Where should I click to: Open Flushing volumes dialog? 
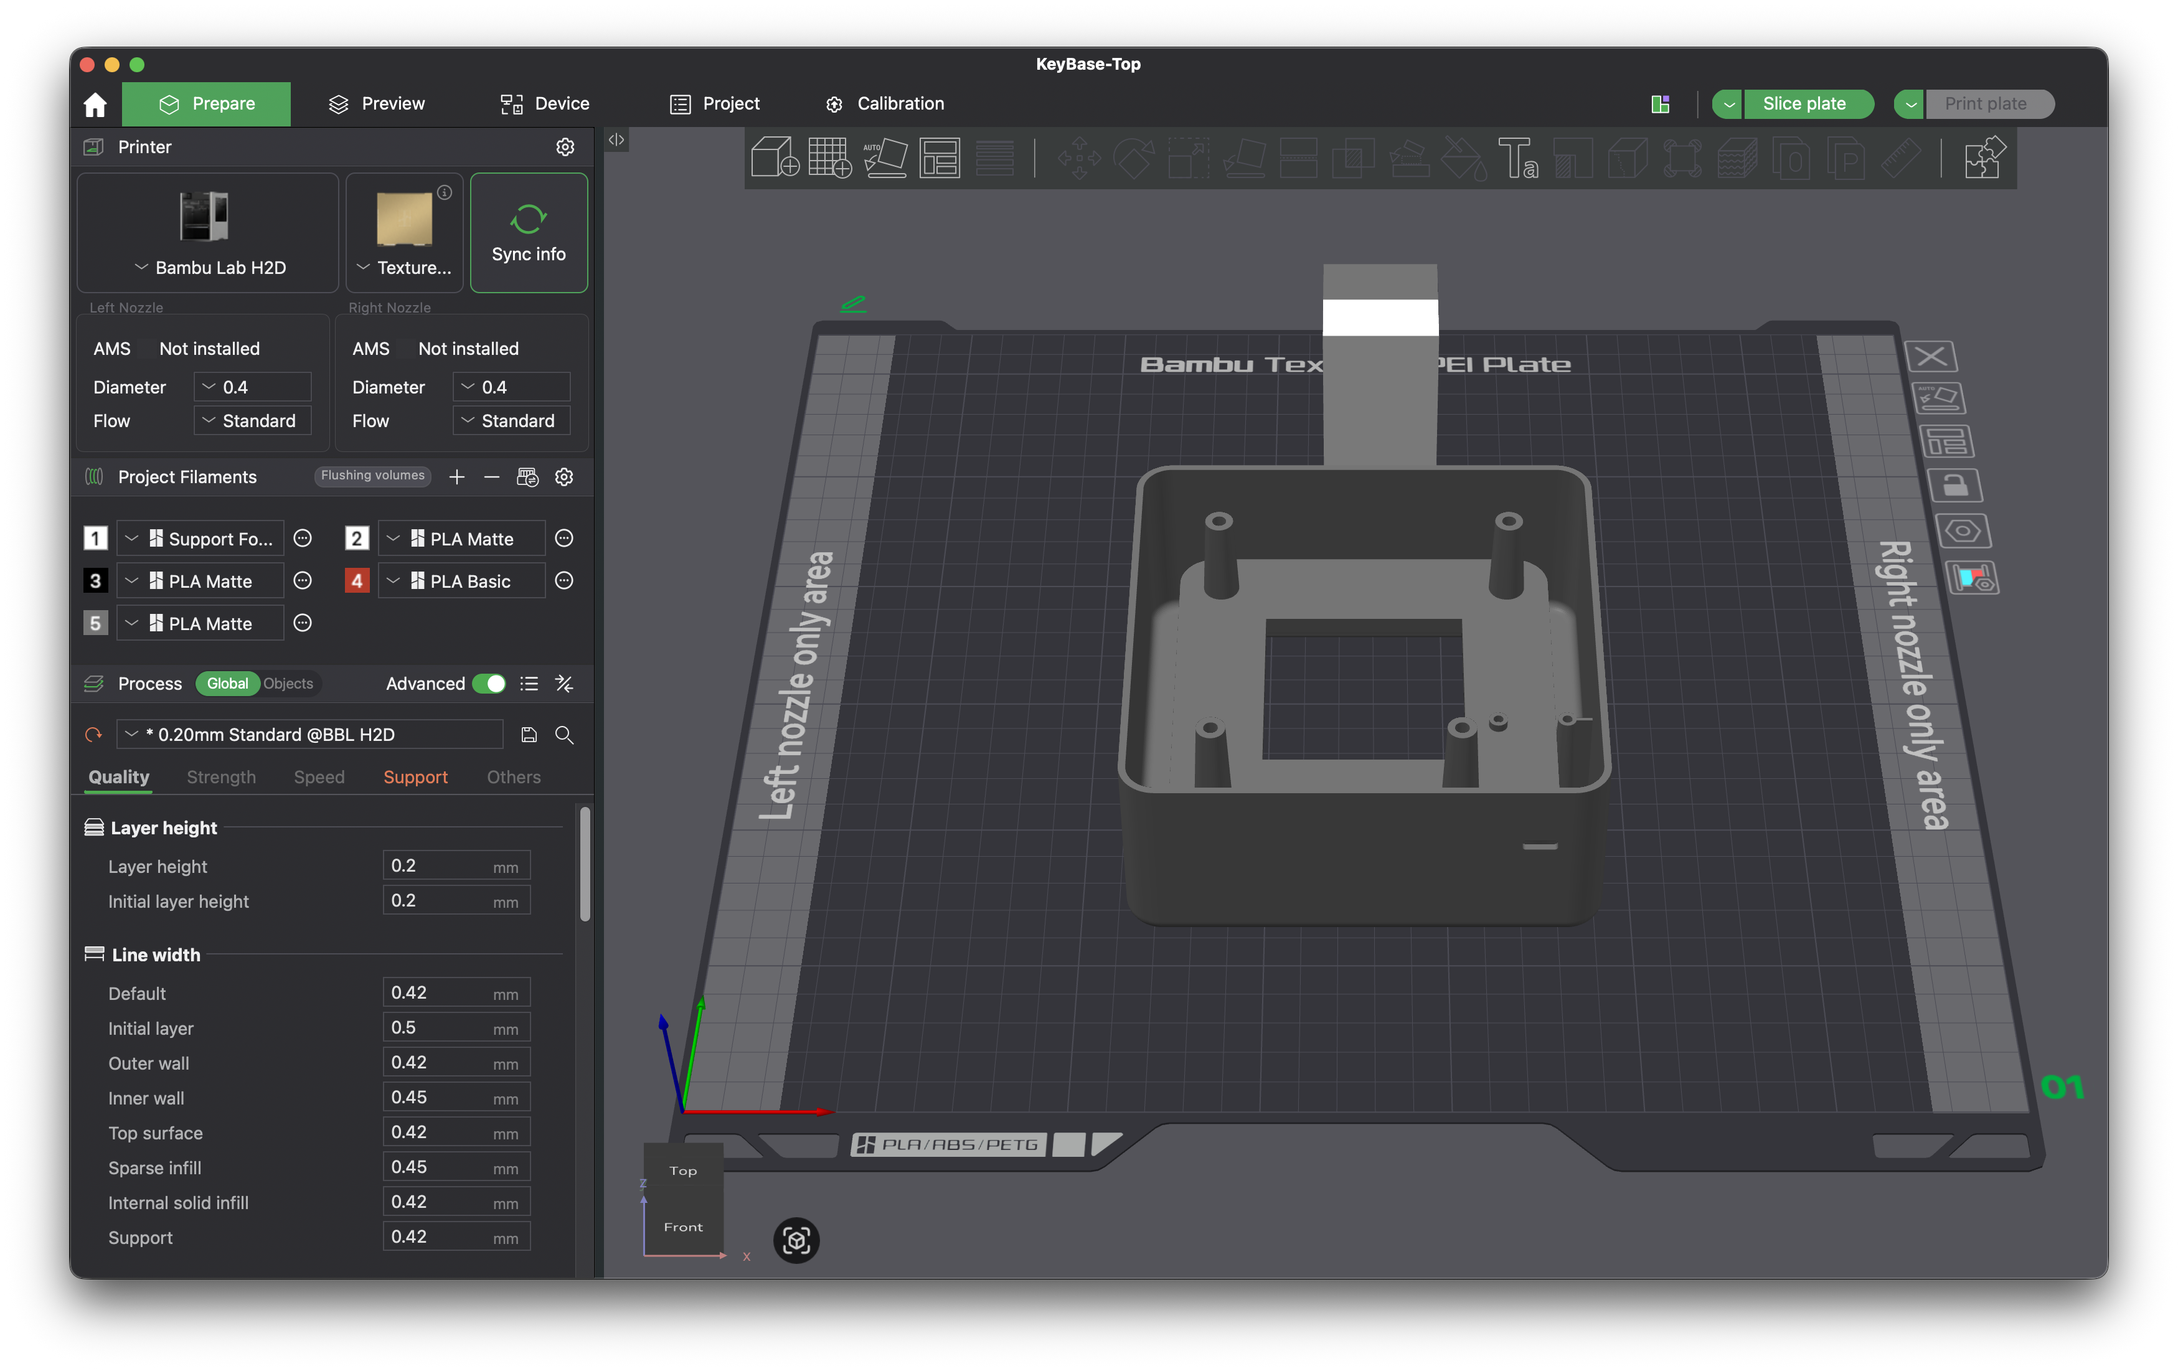coord(372,476)
